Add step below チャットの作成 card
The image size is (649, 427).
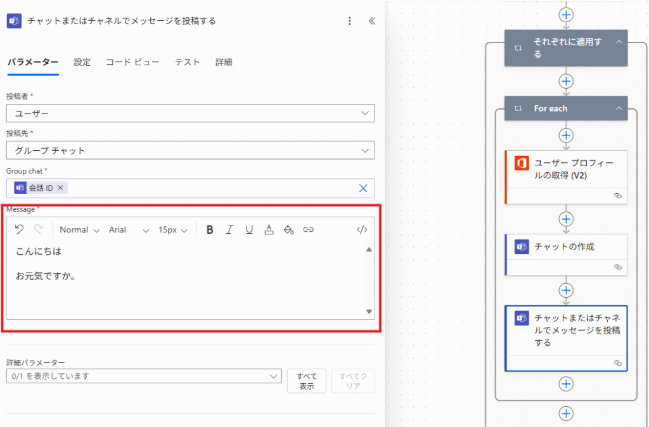[566, 290]
